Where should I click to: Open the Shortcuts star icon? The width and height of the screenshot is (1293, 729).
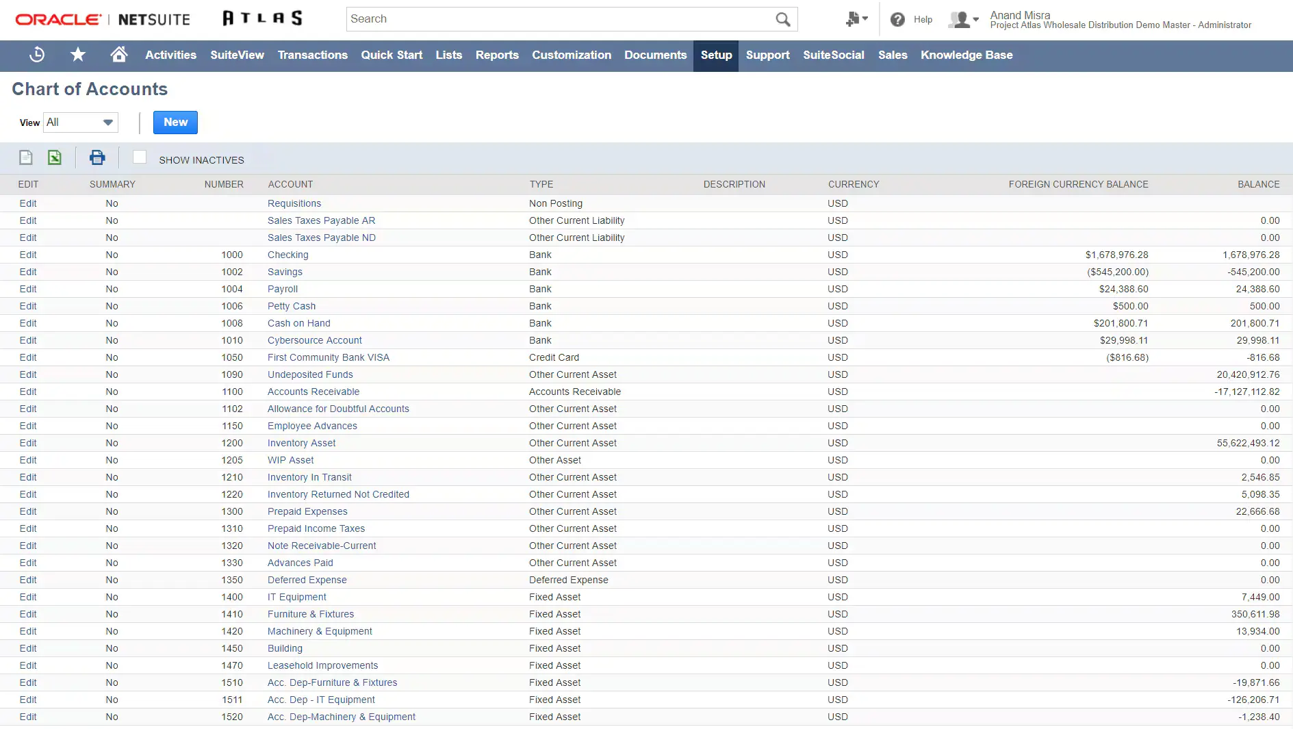click(77, 55)
